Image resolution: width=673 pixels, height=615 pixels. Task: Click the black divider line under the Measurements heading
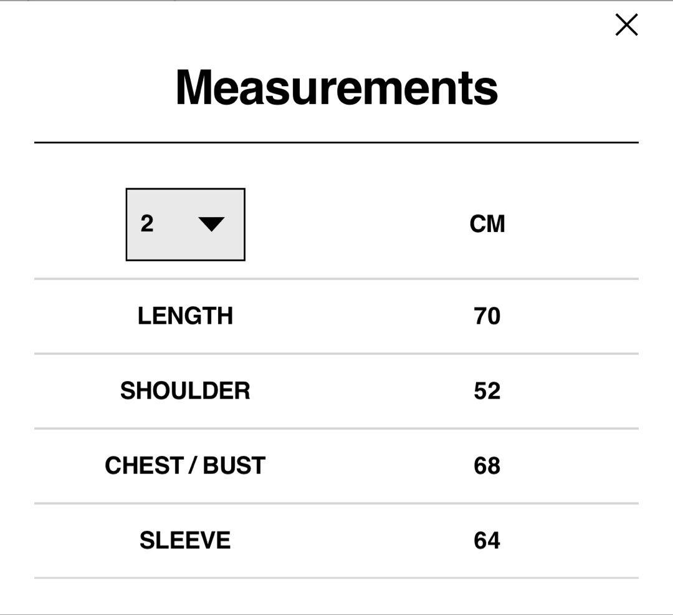[x=336, y=143]
